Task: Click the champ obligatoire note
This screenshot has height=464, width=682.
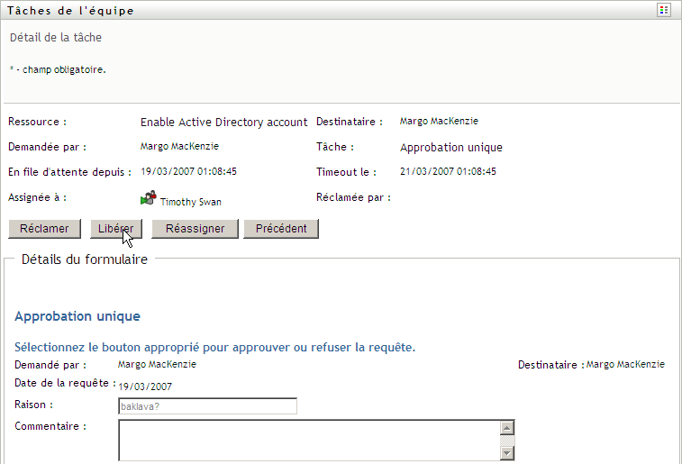Action: tap(58, 69)
